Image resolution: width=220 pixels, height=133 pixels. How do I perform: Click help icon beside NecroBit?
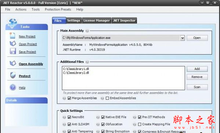64,117
